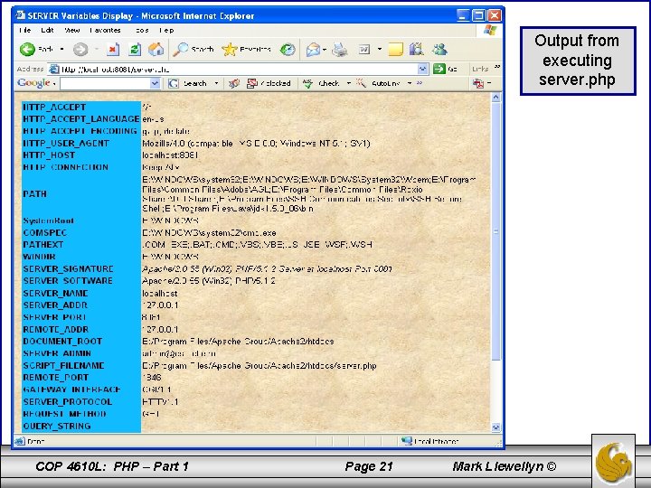Click the page icon in the address bar

point(53,69)
